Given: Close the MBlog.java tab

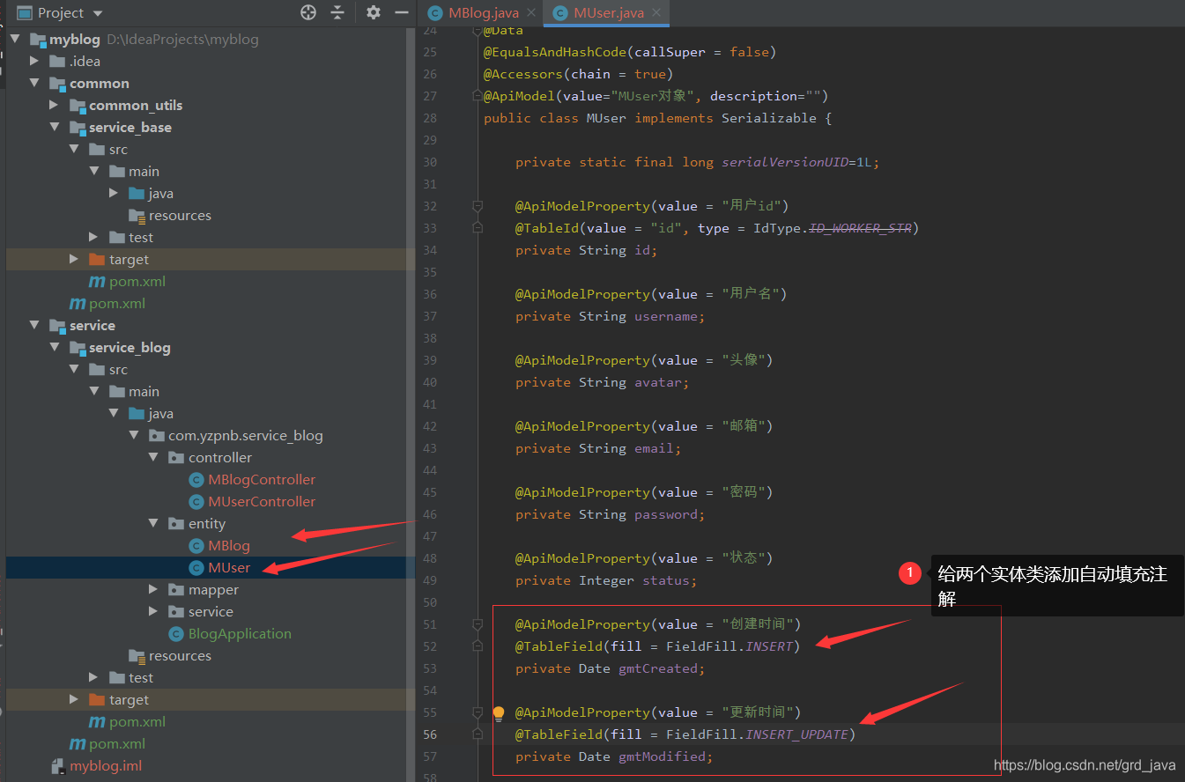Looking at the screenshot, I should 530,13.
